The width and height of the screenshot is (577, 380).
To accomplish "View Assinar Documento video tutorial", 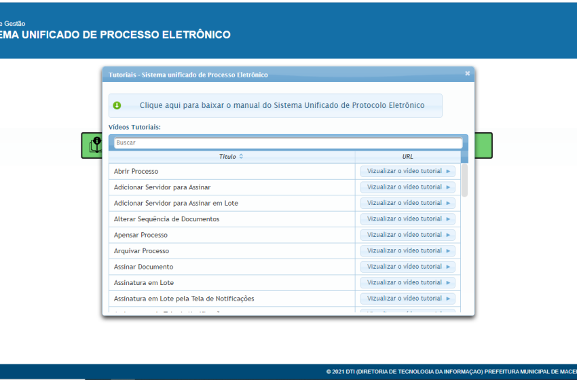I will pyautogui.click(x=408, y=267).
